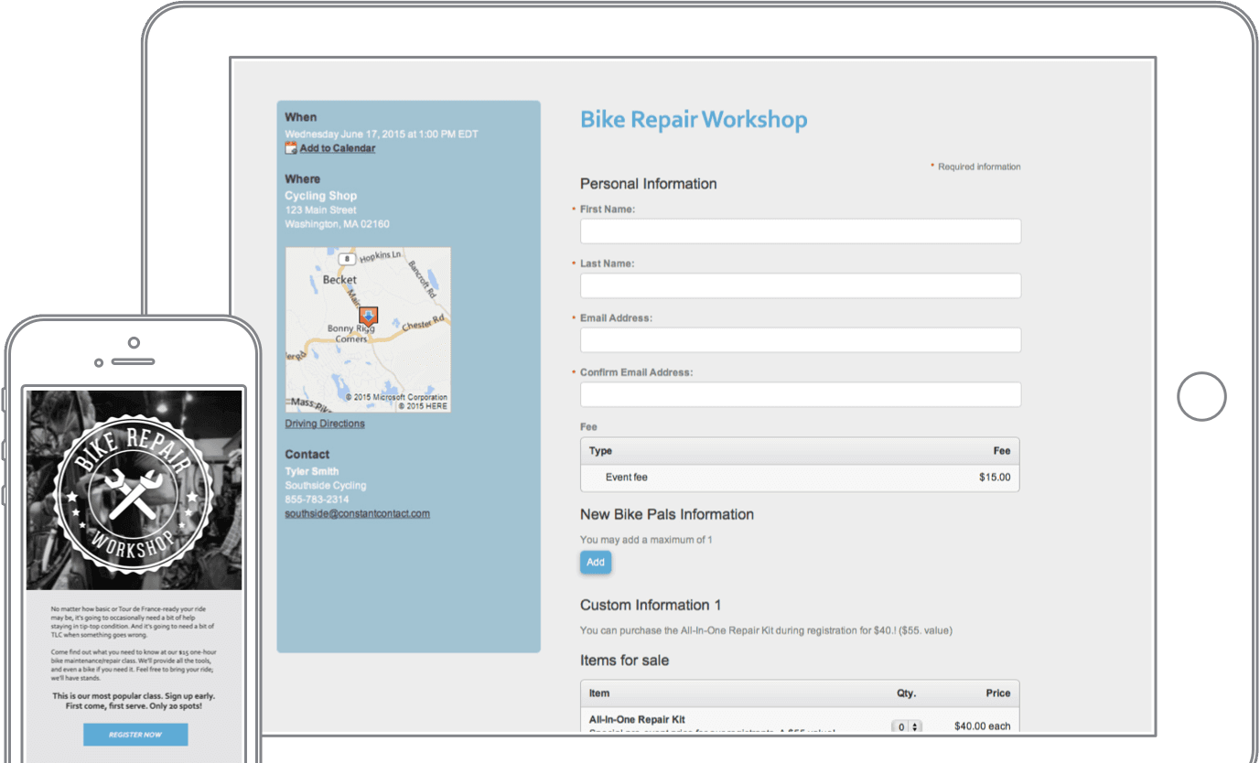Click the Contact section heading
The width and height of the screenshot is (1260, 763).
307,455
